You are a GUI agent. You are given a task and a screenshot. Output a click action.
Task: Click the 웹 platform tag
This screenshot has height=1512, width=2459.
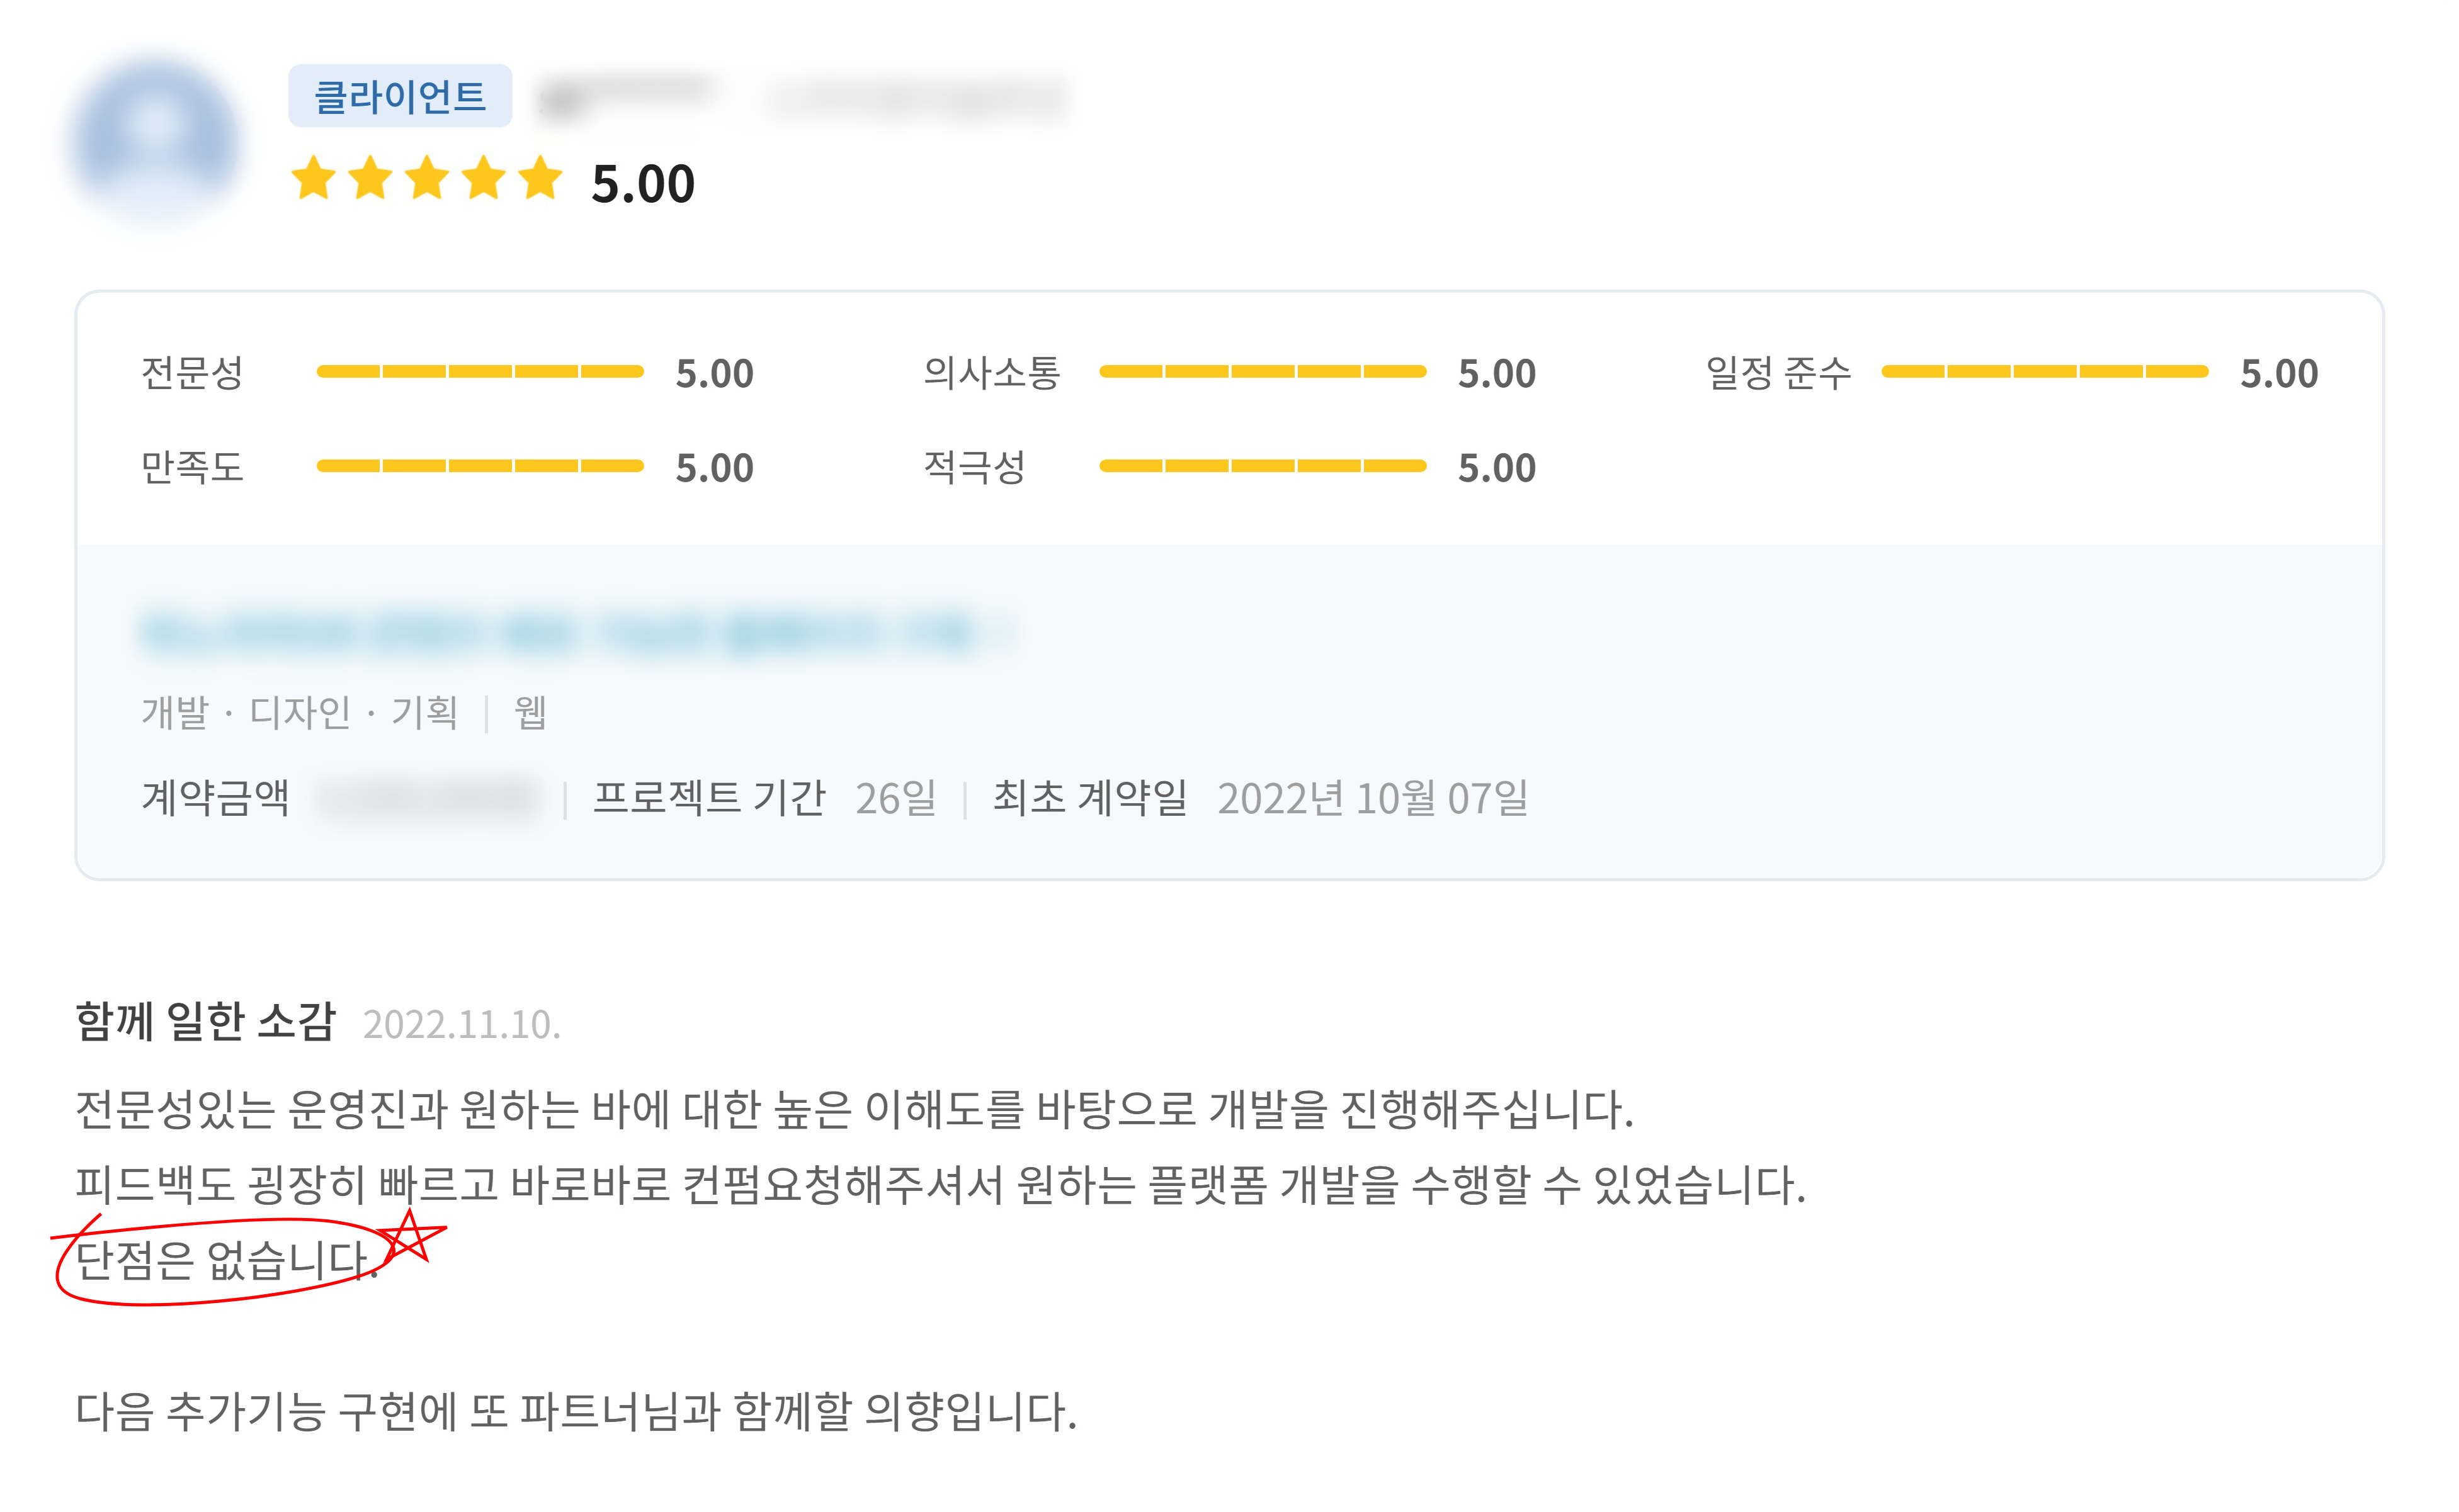pyautogui.click(x=529, y=713)
